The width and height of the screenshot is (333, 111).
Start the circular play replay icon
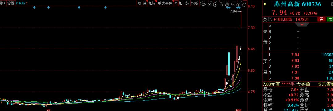(215, 4)
